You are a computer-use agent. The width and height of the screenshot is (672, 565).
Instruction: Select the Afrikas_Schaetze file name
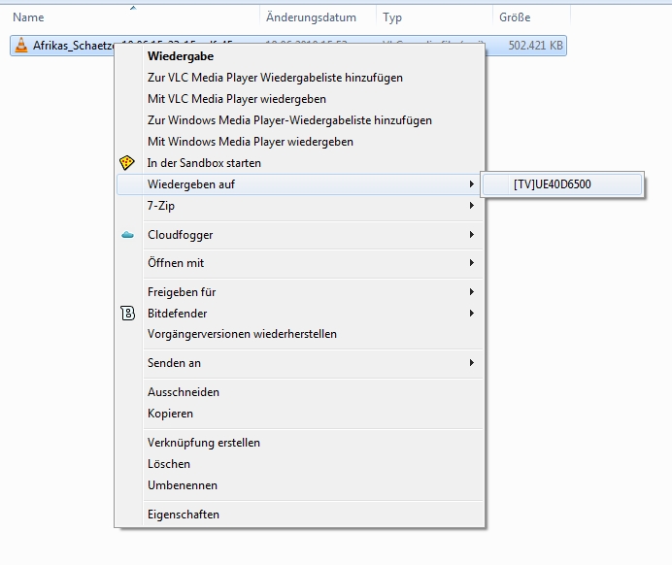coord(74,46)
